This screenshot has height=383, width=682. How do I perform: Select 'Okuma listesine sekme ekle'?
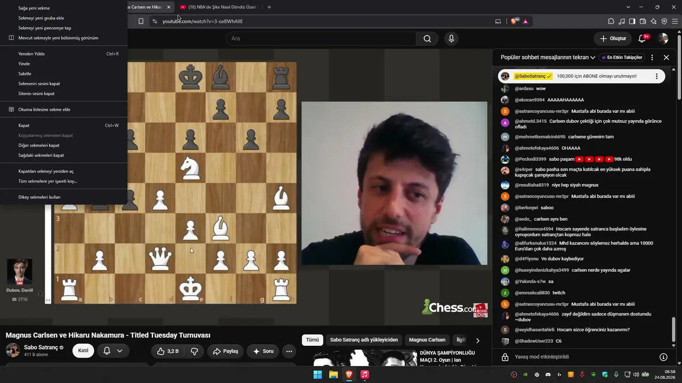[x=64, y=110]
